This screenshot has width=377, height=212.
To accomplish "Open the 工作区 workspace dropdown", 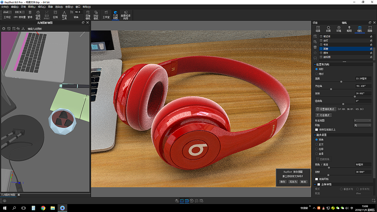I will point(7,12).
